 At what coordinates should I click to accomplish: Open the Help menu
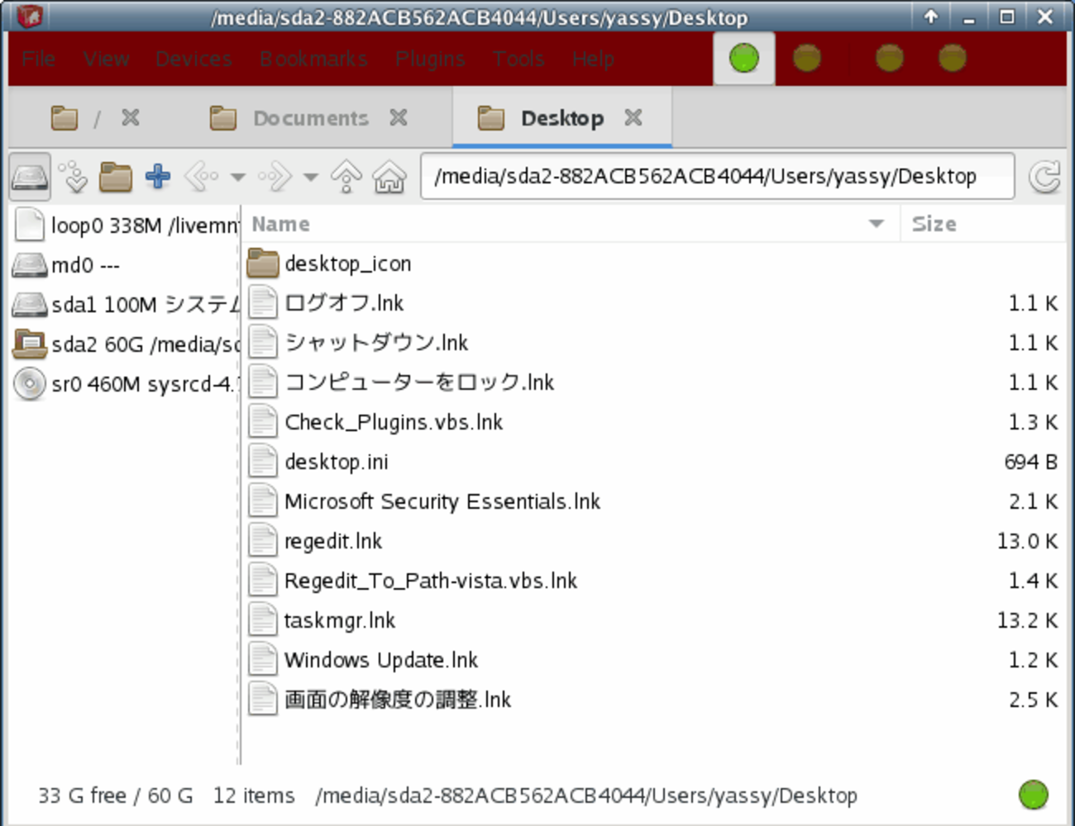click(594, 59)
